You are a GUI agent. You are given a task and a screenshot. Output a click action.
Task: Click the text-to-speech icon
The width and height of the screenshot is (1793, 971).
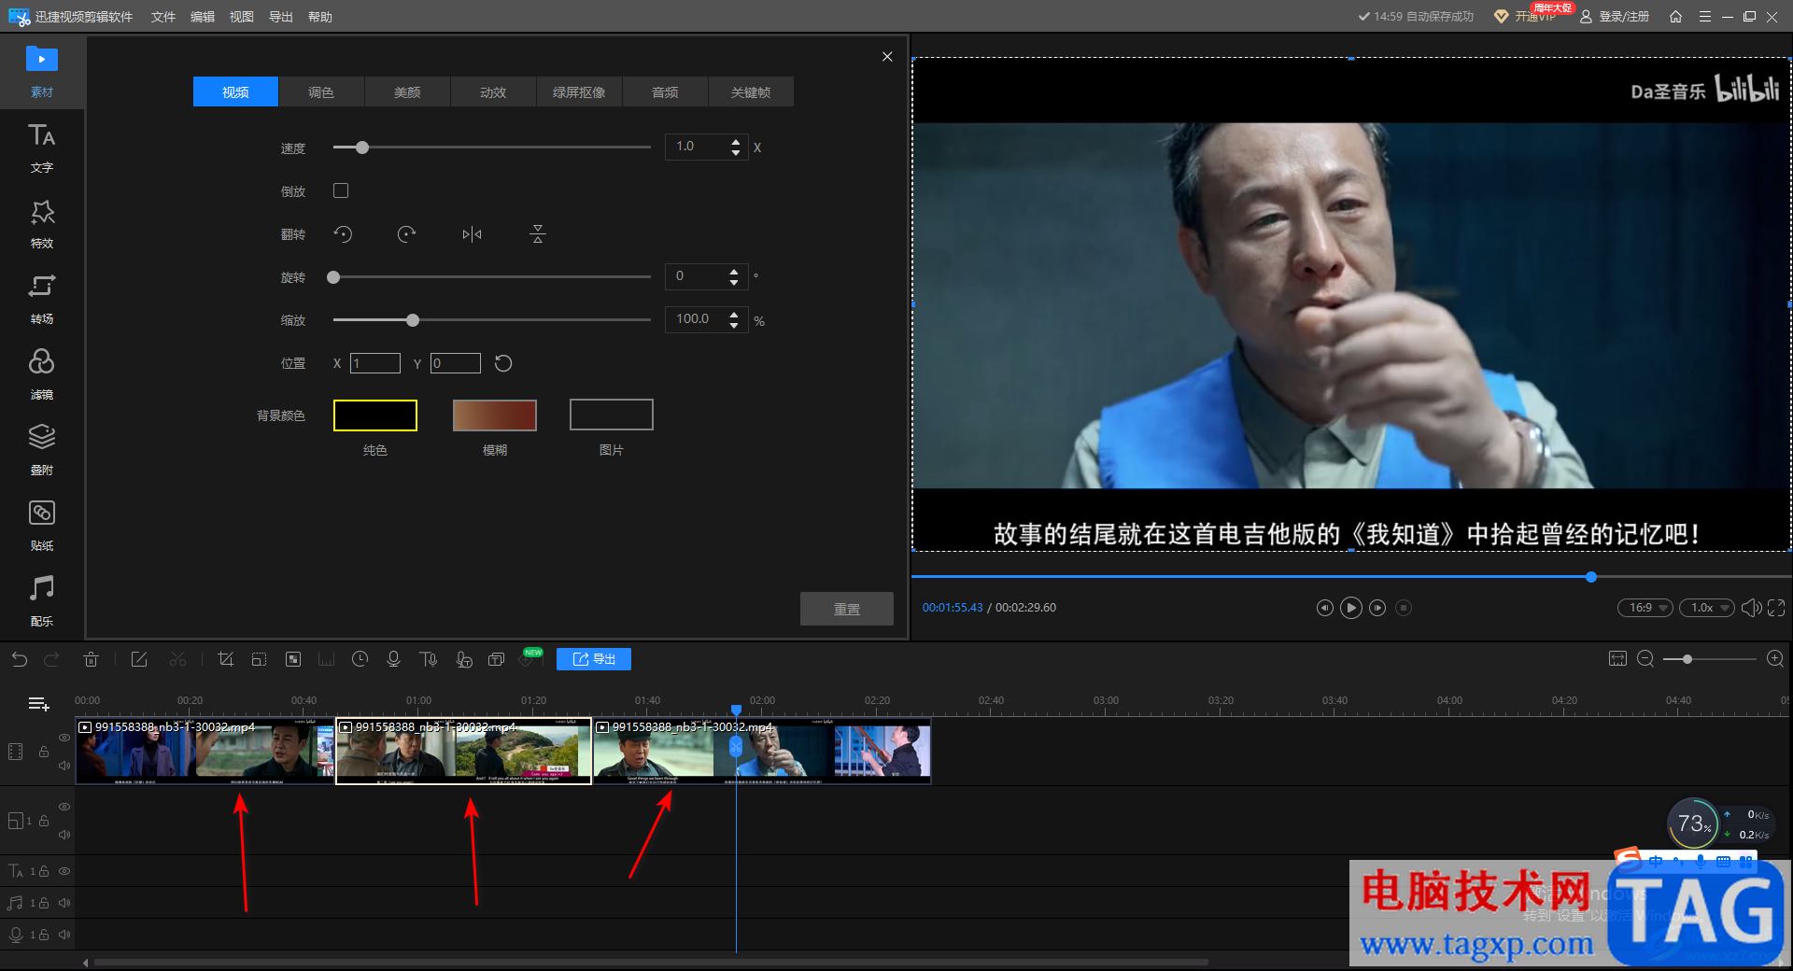click(x=429, y=659)
